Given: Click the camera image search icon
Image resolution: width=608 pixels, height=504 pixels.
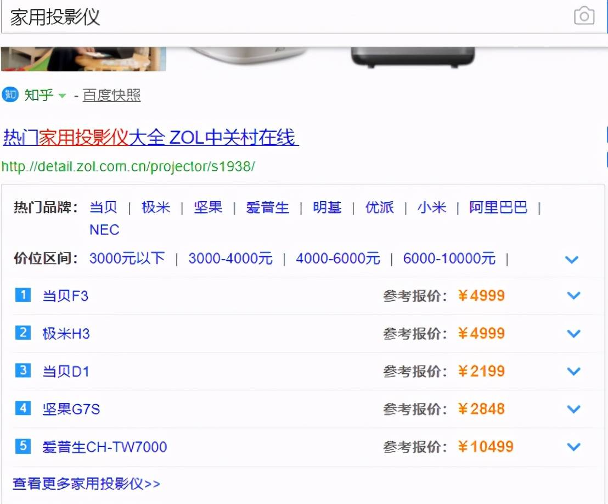Looking at the screenshot, I should (x=584, y=16).
